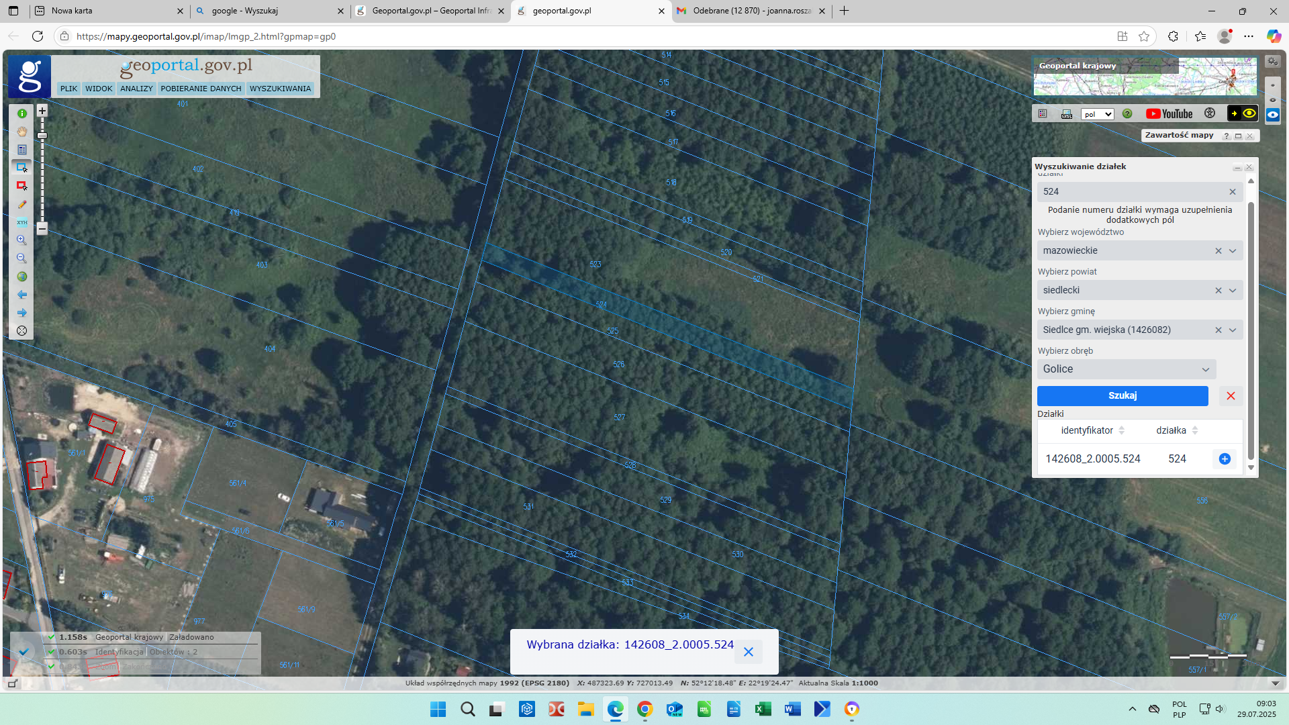Viewport: 1289px width, 725px height.
Task: Click the map zoom slider handle
Action: pos(42,136)
